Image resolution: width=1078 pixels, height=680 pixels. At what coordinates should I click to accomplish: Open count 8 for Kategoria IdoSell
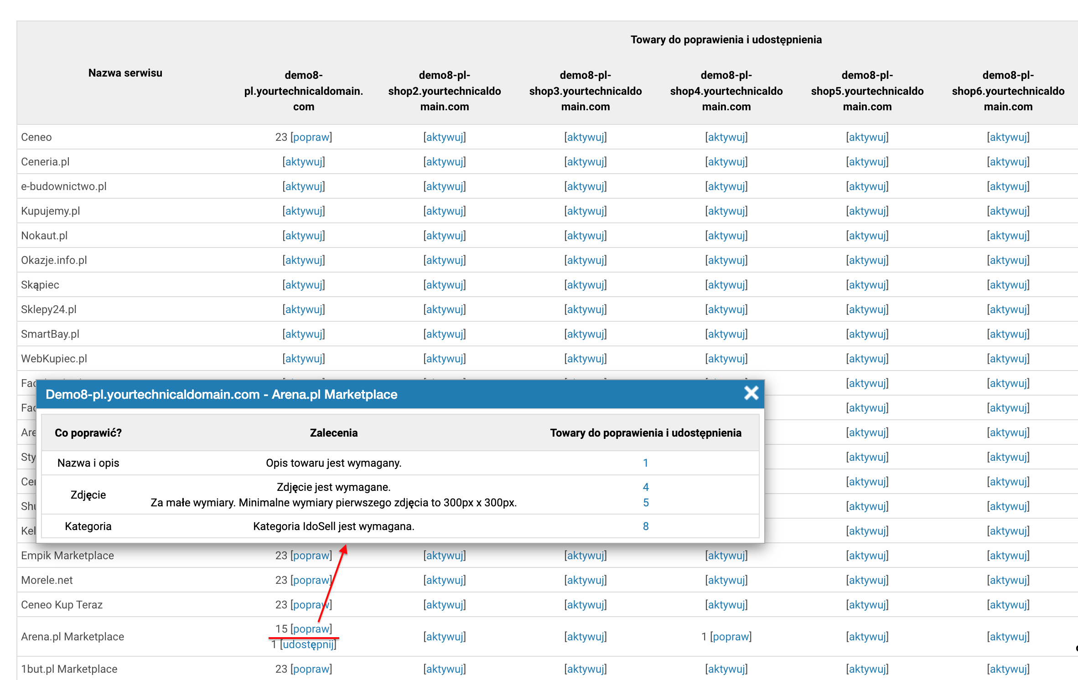[x=646, y=526]
